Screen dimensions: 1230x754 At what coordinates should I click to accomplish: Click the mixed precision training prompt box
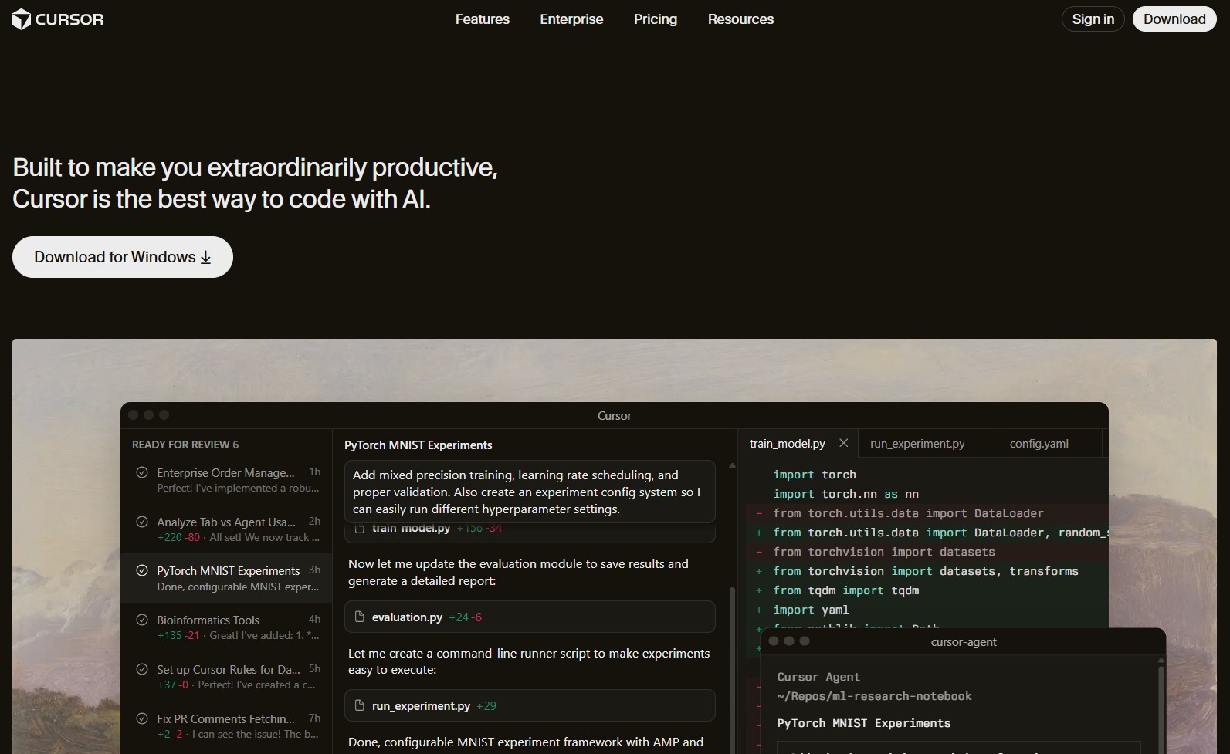(530, 492)
